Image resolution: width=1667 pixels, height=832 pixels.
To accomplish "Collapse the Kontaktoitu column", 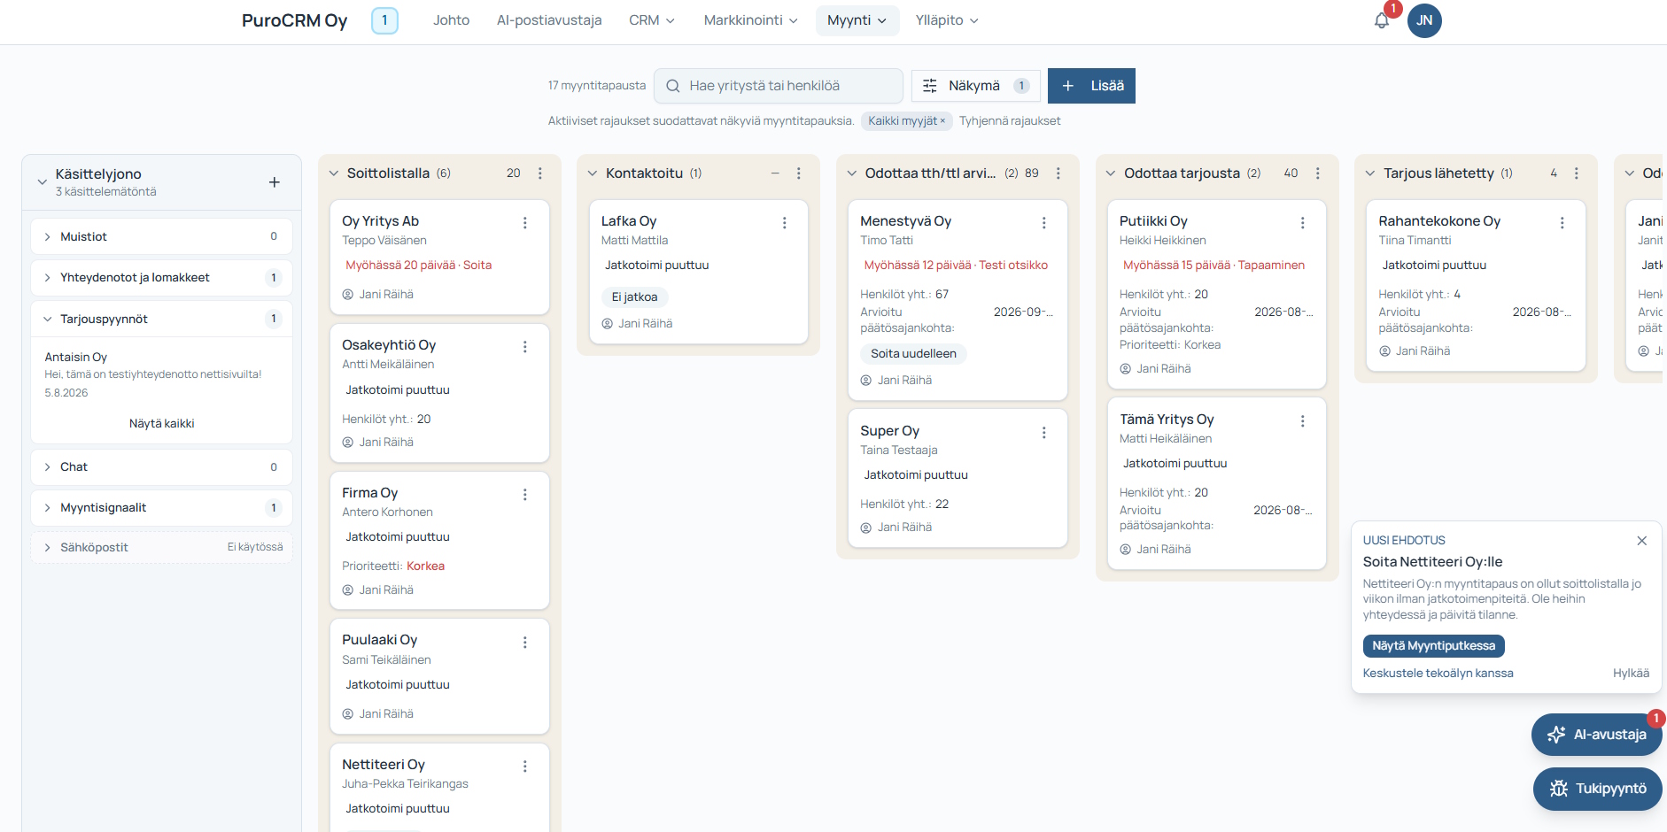I will pos(593,173).
